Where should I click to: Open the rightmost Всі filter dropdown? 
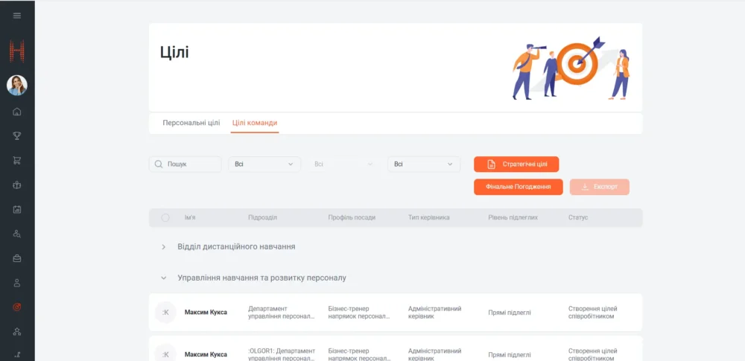point(424,164)
